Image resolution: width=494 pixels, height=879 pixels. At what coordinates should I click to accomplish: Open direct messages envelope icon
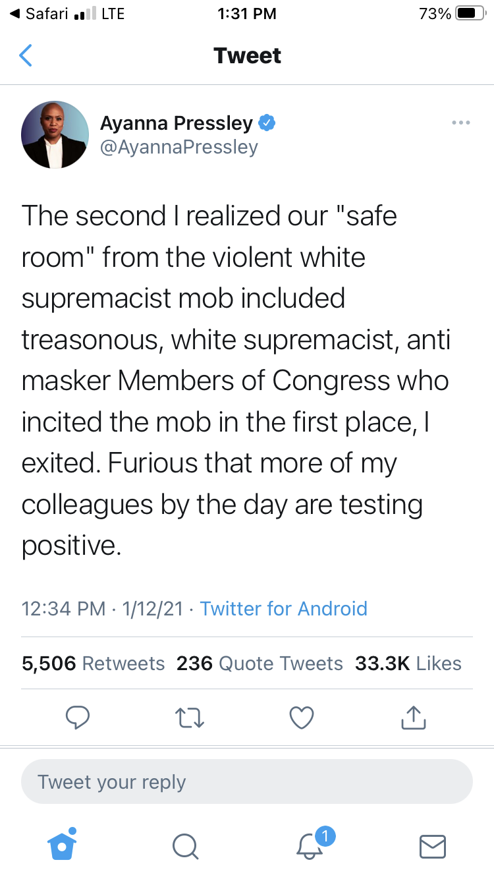tap(433, 846)
